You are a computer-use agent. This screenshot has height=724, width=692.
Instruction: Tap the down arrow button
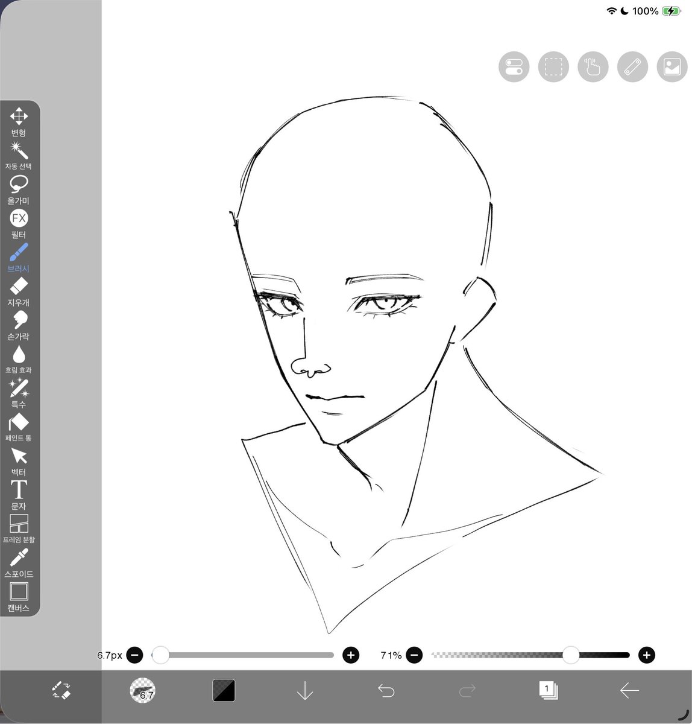(x=305, y=690)
